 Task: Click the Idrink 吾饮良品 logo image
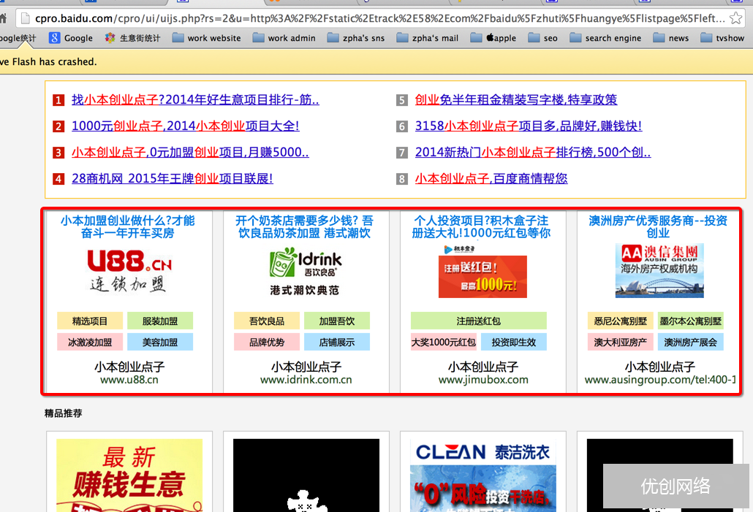click(x=304, y=271)
